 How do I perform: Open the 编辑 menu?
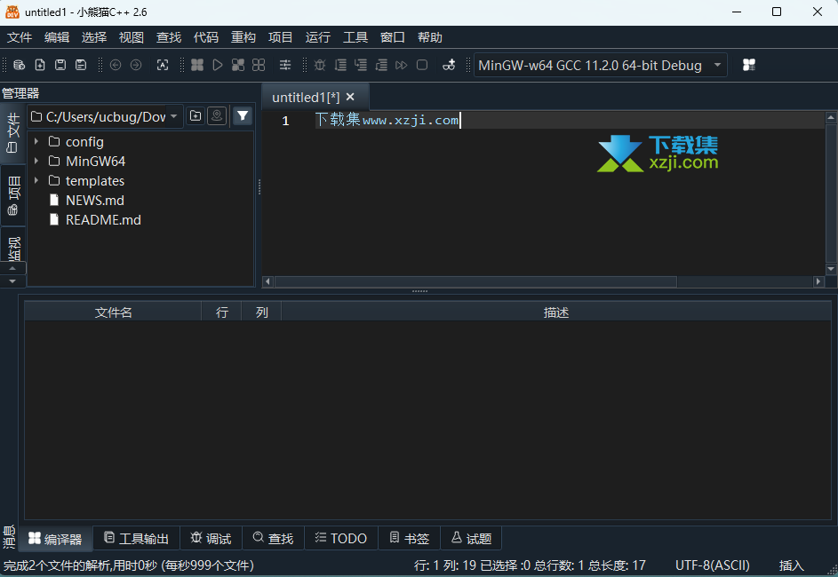[x=57, y=37]
